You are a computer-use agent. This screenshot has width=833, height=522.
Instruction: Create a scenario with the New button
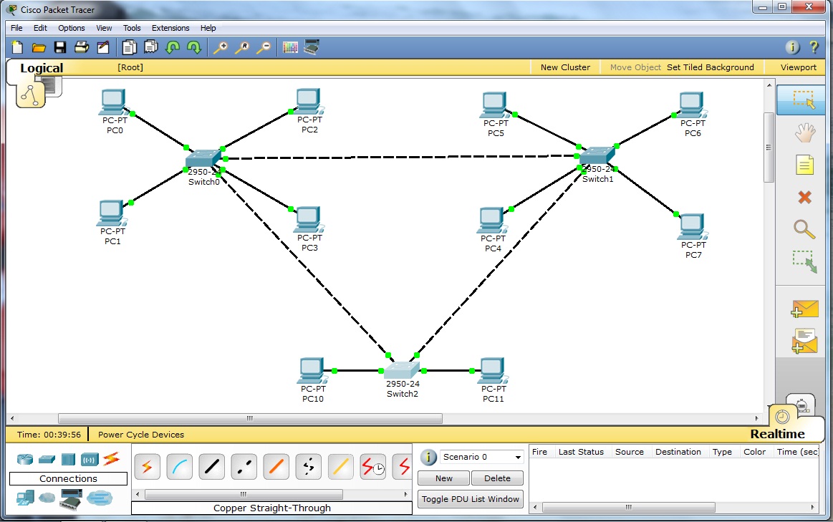point(443,478)
